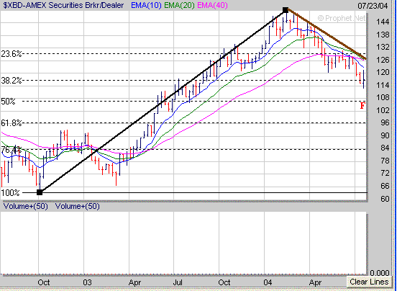Click the 50% Fibonacci level label

[x=8, y=102]
